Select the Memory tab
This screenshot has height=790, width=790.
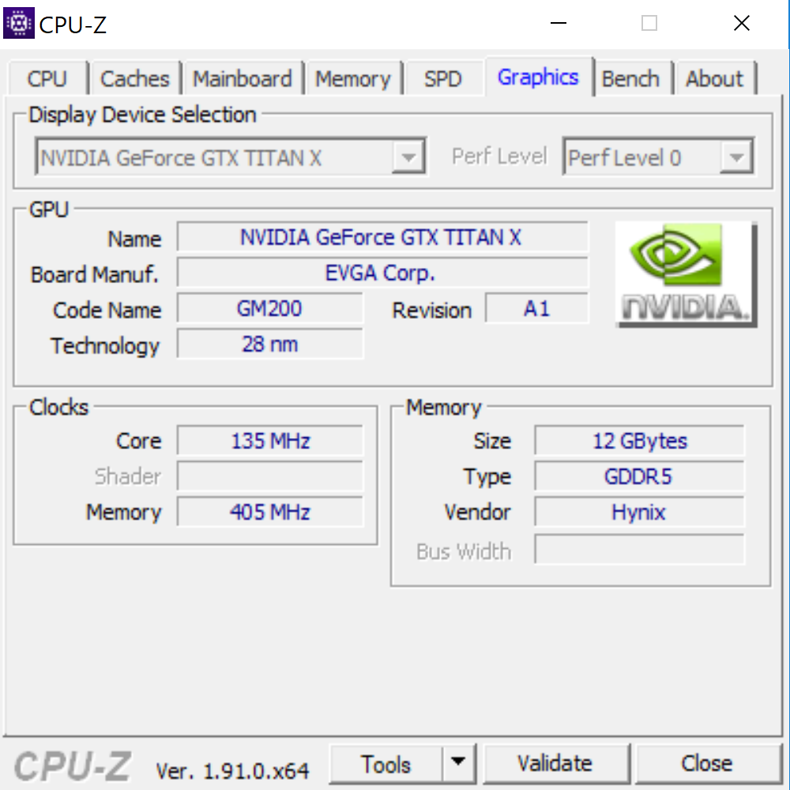click(x=352, y=79)
